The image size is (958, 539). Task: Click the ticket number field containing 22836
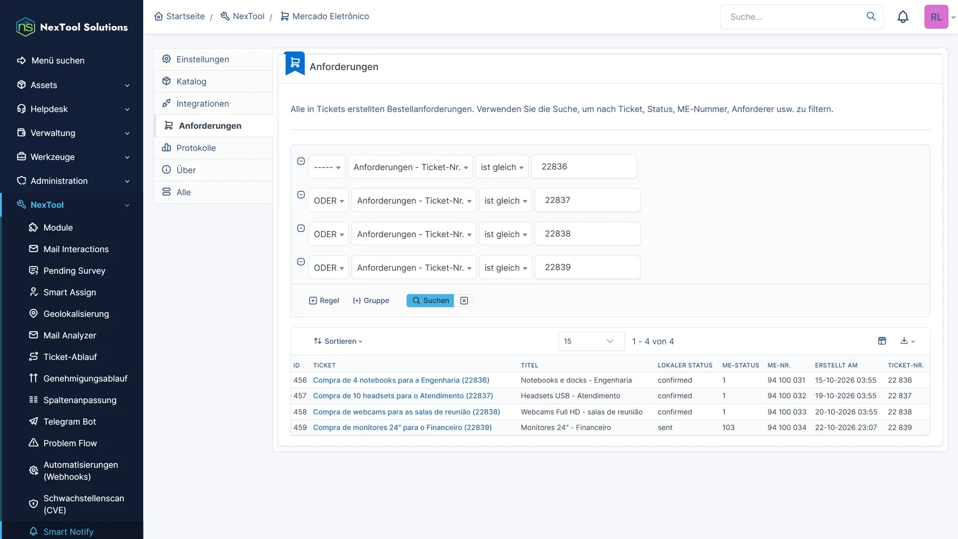tap(584, 166)
